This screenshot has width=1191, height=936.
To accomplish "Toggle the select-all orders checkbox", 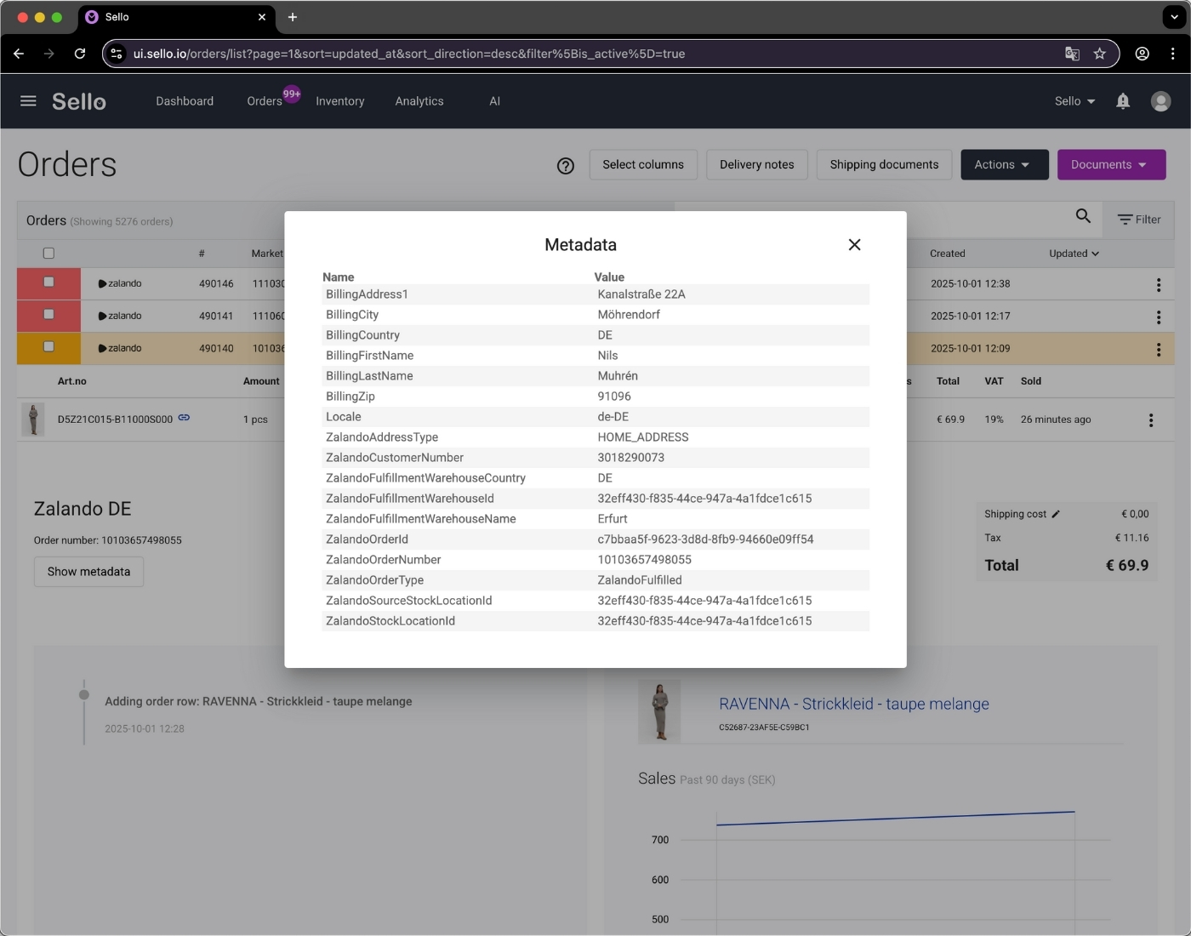I will click(x=49, y=253).
